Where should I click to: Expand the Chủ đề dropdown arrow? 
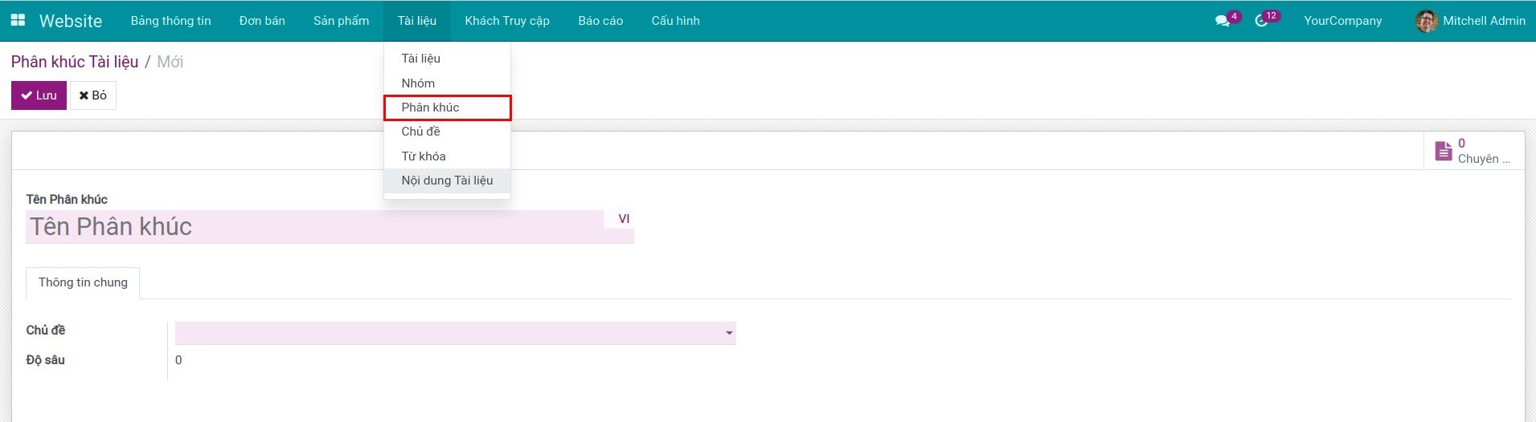click(x=729, y=333)
